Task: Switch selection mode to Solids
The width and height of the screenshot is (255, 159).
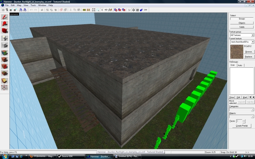Action: tap(242, 27)
